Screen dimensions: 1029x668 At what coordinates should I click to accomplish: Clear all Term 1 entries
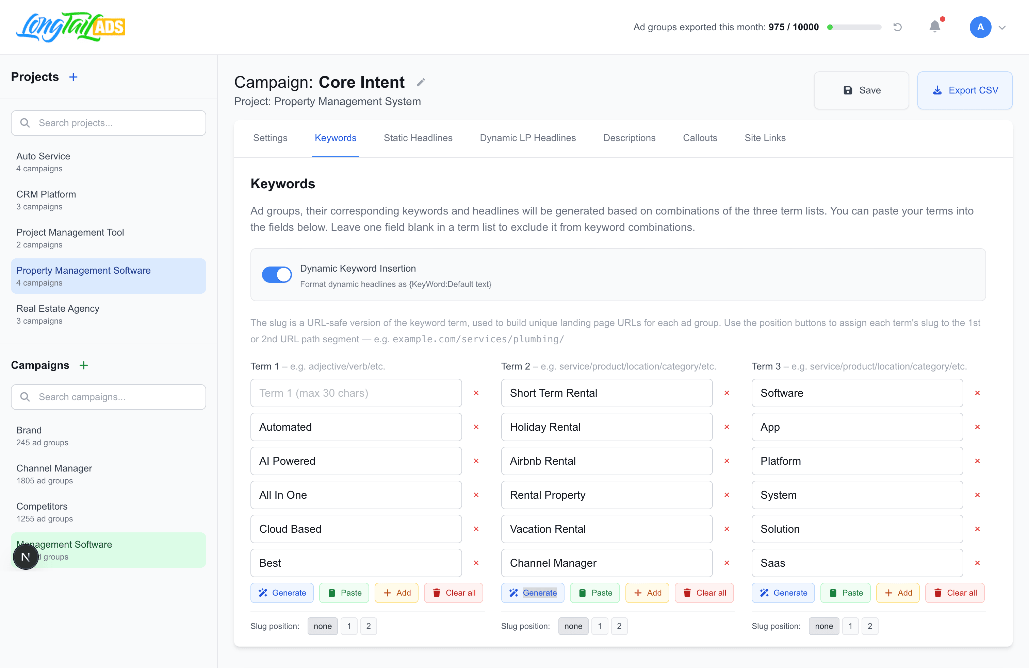454,593
